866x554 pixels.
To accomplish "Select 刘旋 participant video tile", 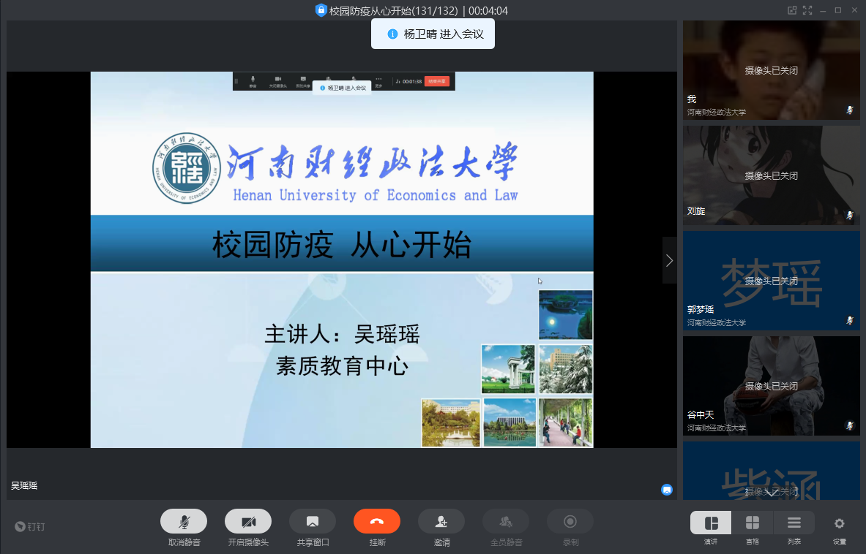I will click(771, 175).
